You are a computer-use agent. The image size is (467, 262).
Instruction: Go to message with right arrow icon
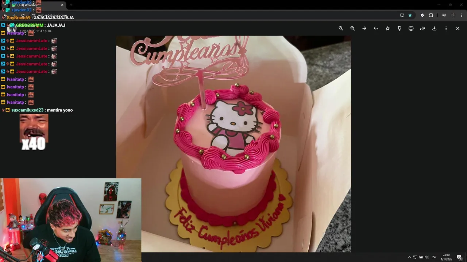[364, 28]
